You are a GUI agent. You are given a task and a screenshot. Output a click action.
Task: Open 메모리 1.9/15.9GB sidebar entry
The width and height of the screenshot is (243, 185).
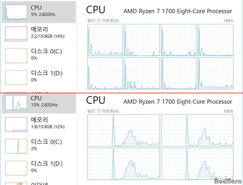point(39,124)
